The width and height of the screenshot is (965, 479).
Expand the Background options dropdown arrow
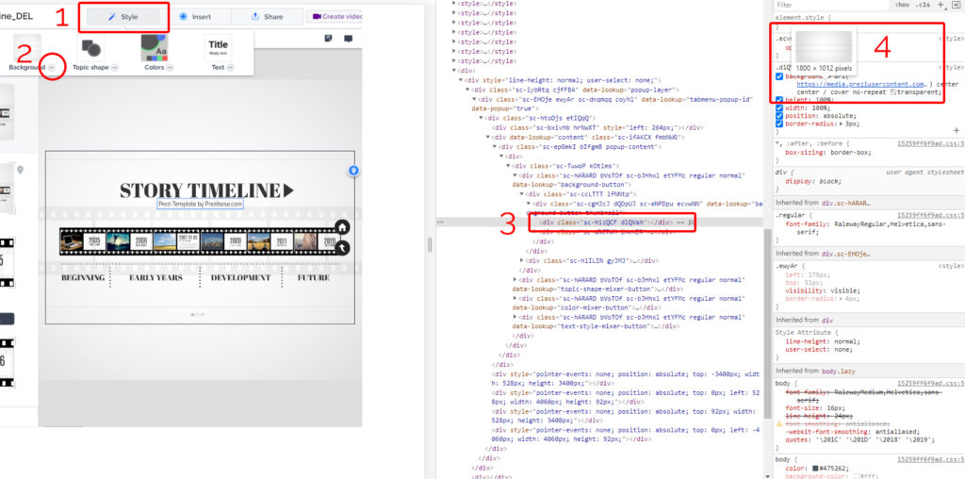click(x=53, y=68)
